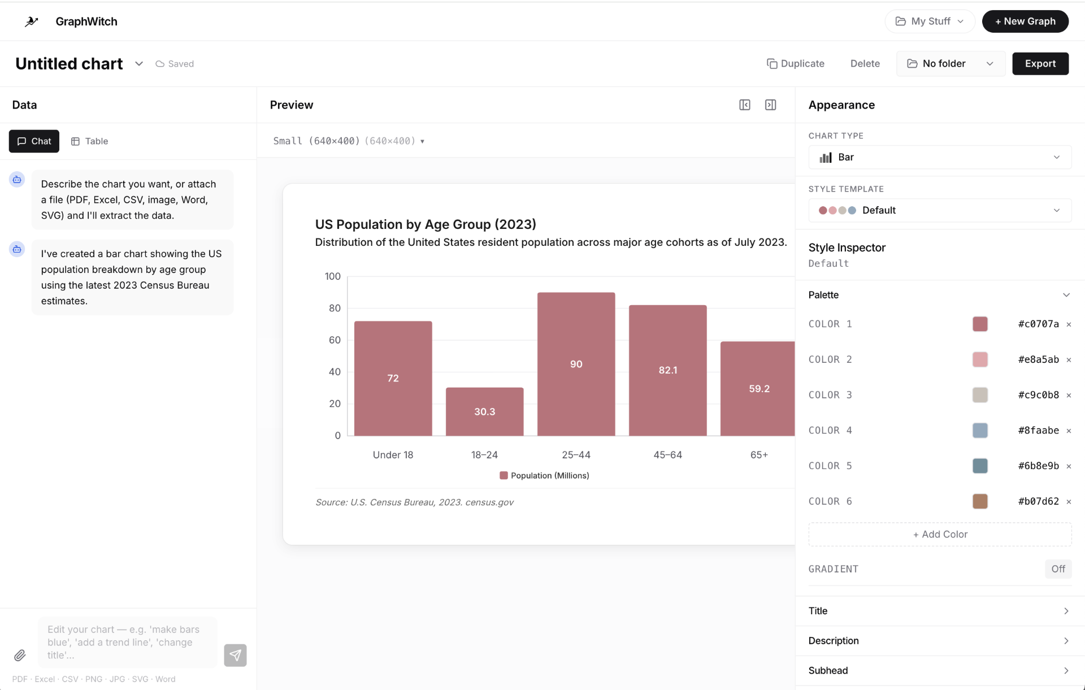
Task: Click the 65+ bar labeled 59.2
Action: coord(758,389)
